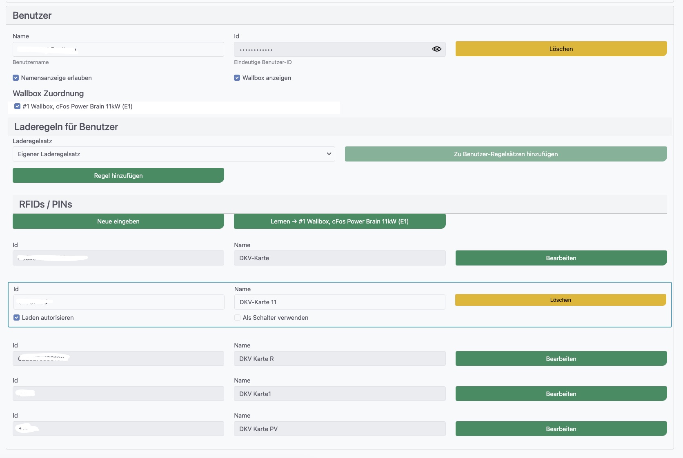The height and width of the screenshot is (458, 683).
Task: Click Zu Benutzer-Regelsätzen hinzufügen button
Action: click(505, 154)
